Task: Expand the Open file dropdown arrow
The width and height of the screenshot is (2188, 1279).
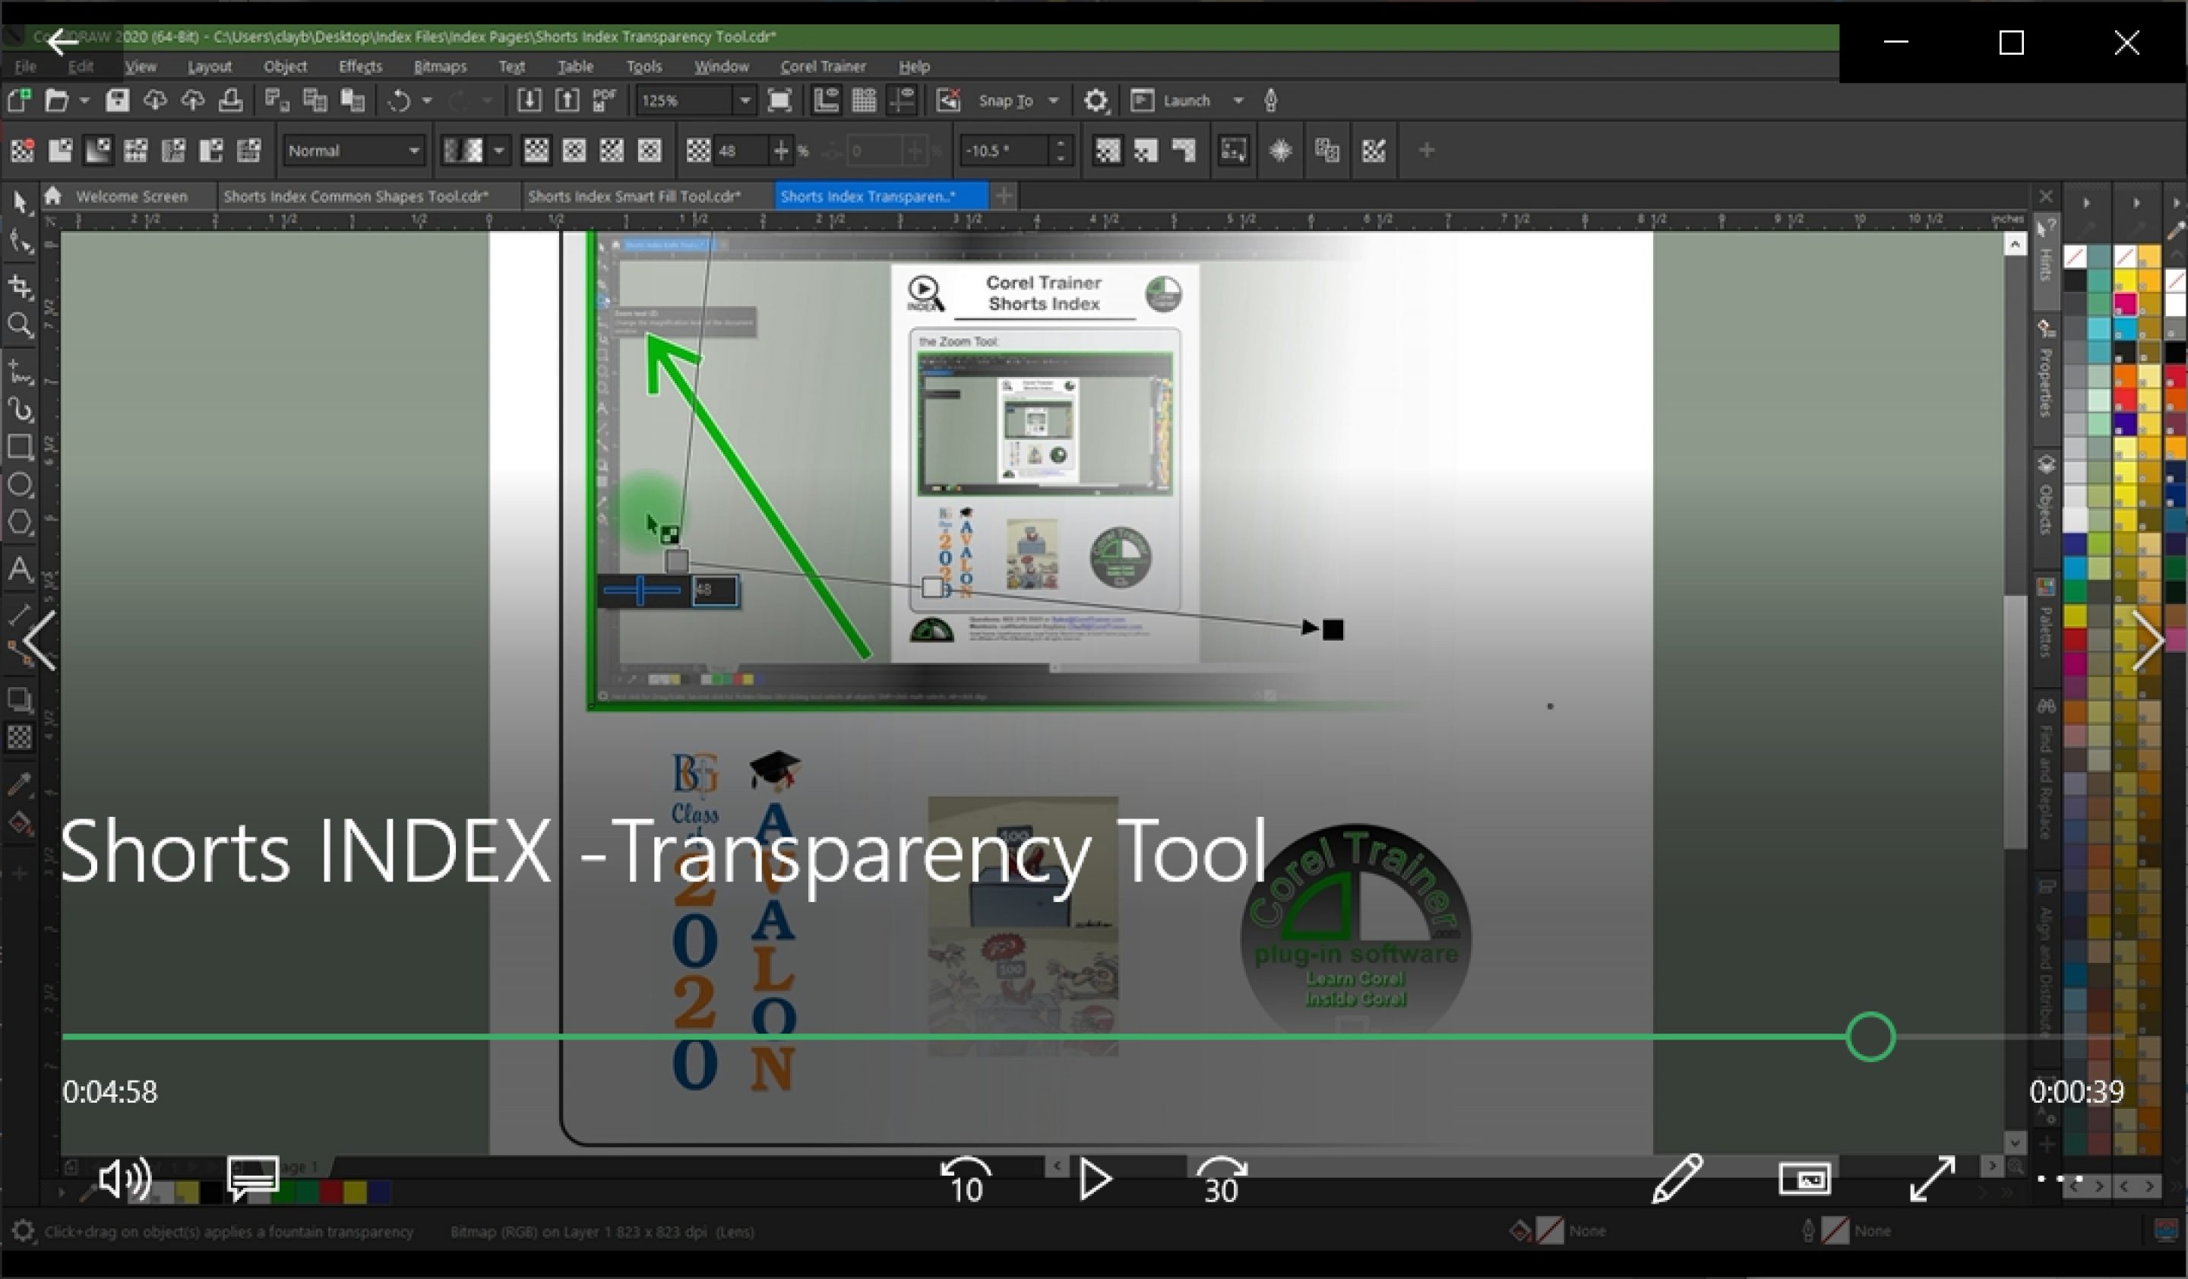Action: tap(84, 101)
